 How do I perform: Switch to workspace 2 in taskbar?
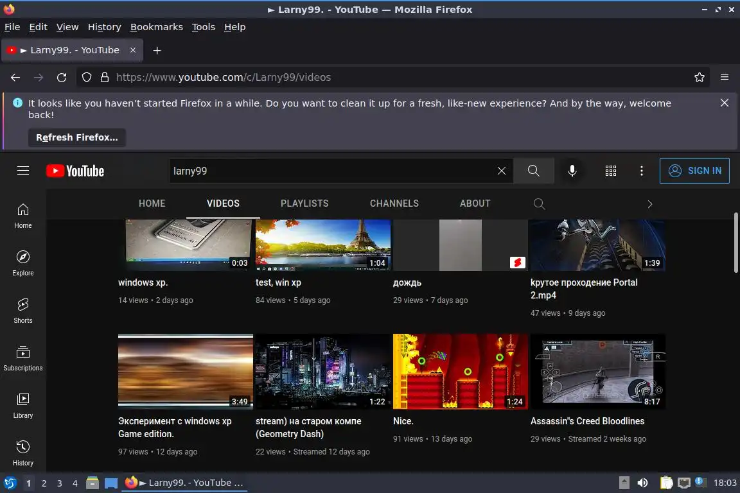[x=44, y=483]
